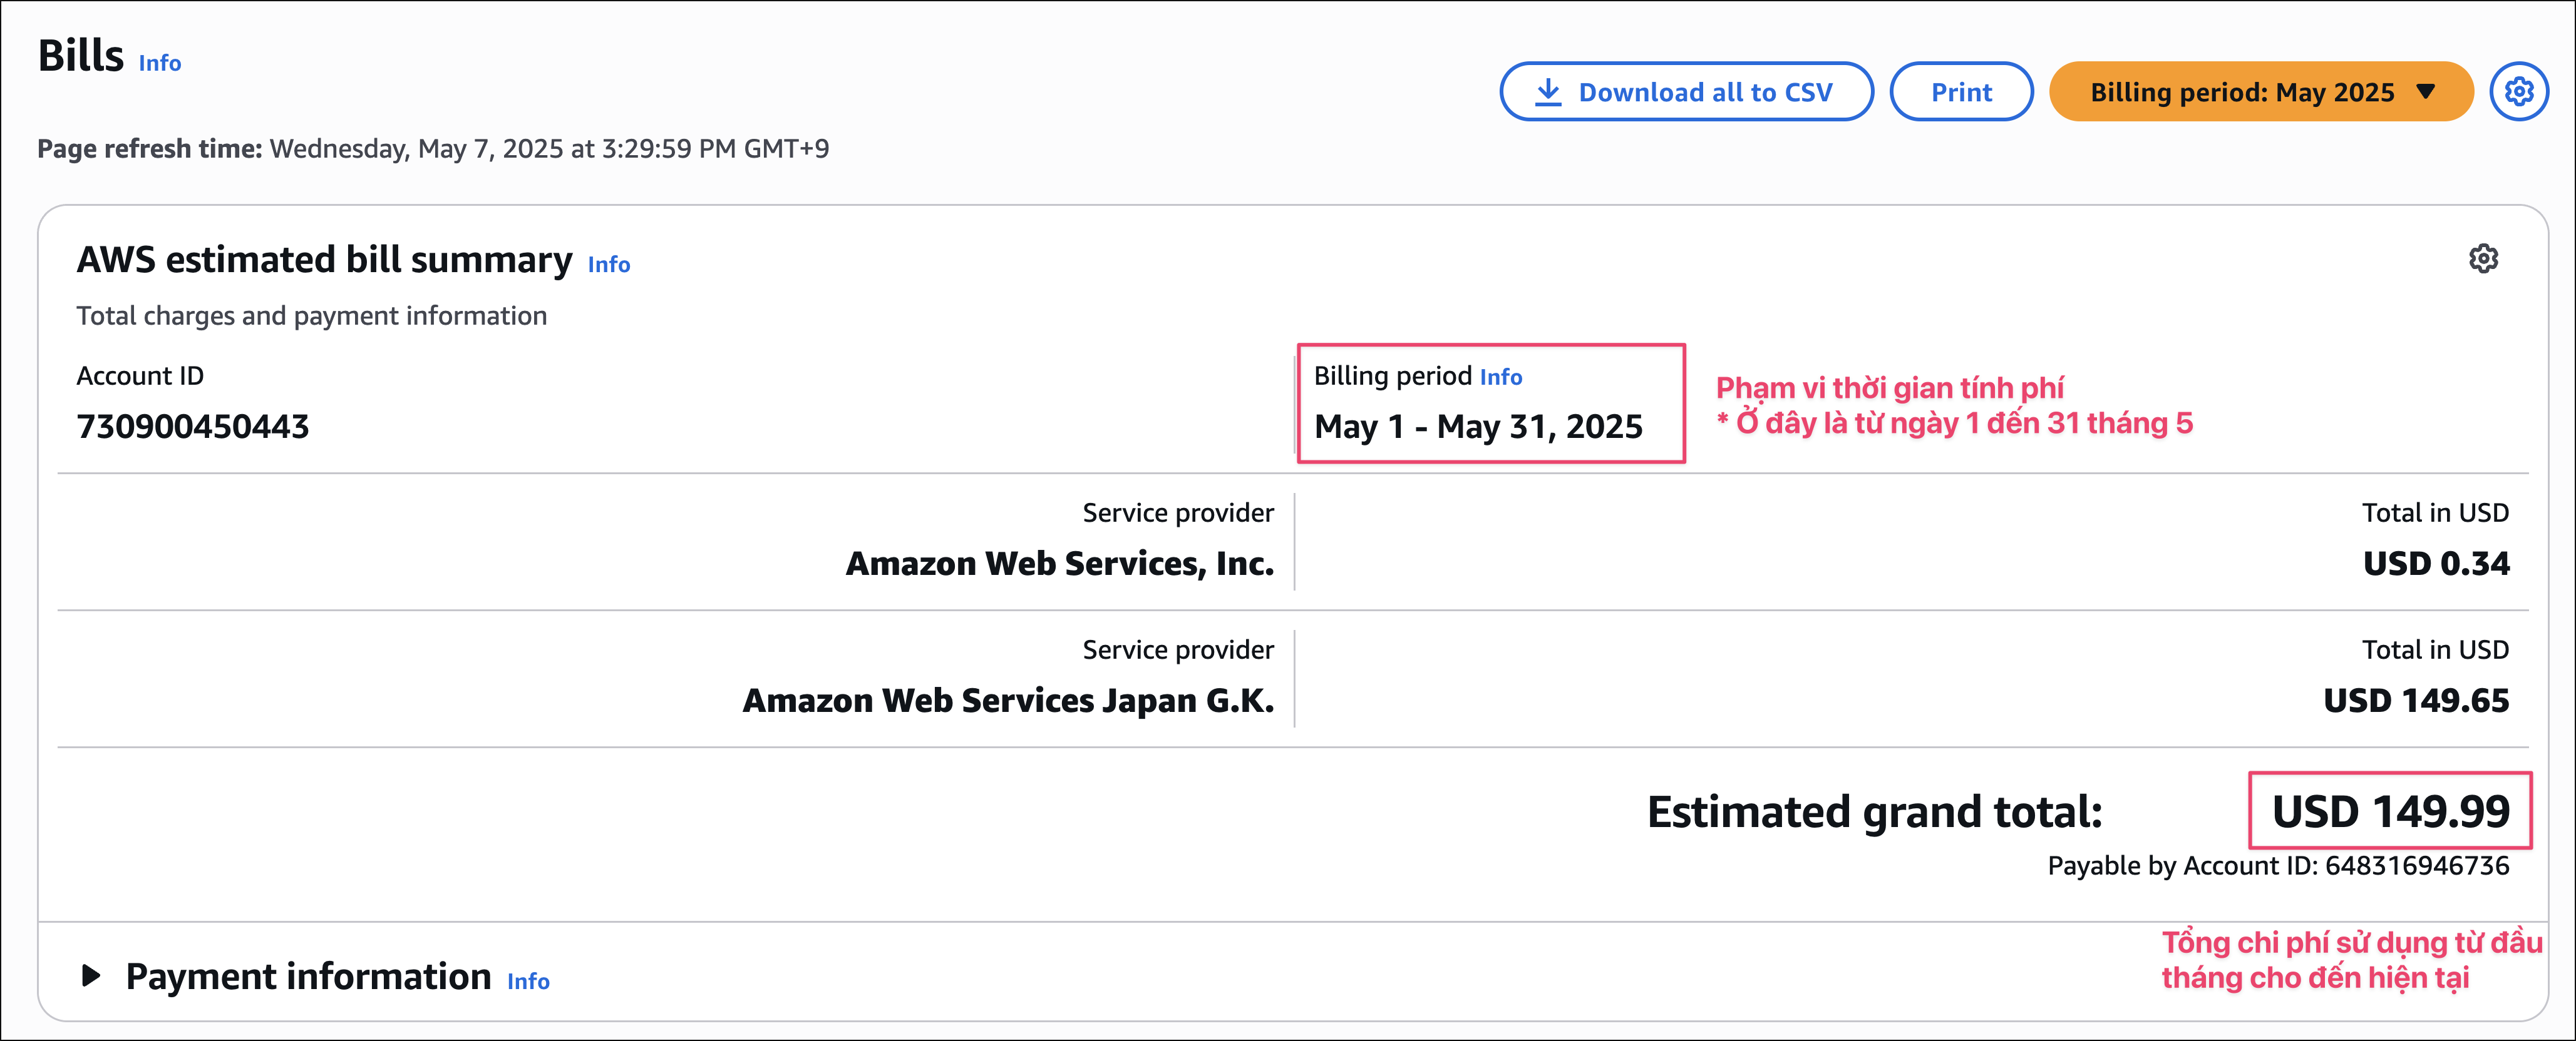Click the download arrow icon
This screenshot has height=1041, width=2576.
point(1547,92)
